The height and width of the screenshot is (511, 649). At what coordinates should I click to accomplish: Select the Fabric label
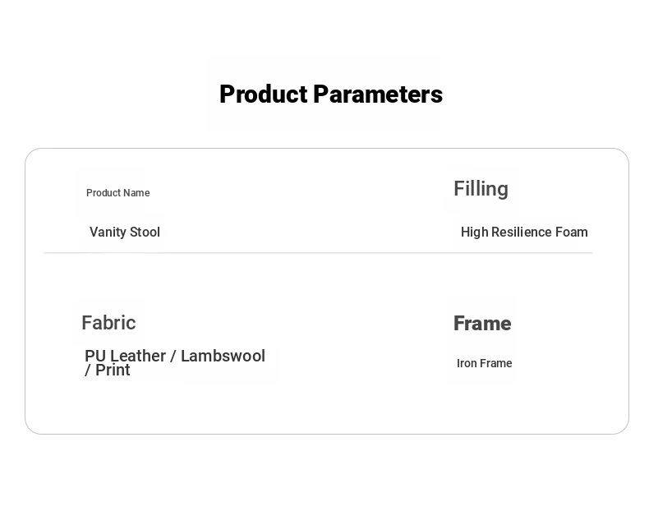108,323
